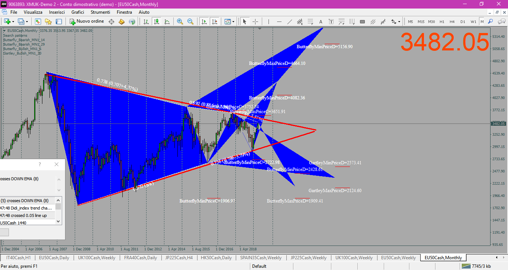
Task: Select 'crossed 0.05 line up' alert row
Action: [28, 215]
